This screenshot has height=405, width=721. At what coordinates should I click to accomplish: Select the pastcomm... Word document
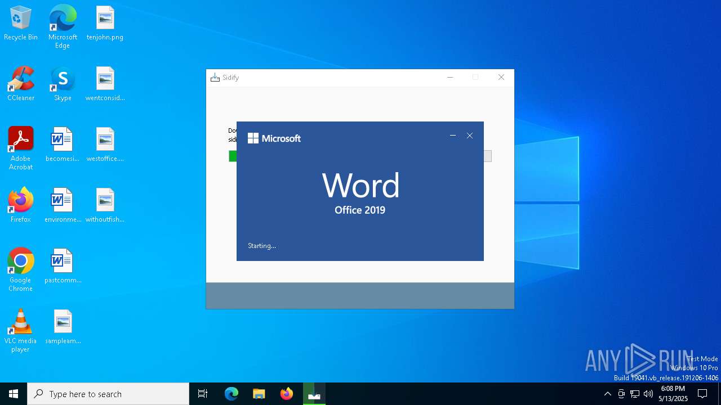tap(63, 267)
